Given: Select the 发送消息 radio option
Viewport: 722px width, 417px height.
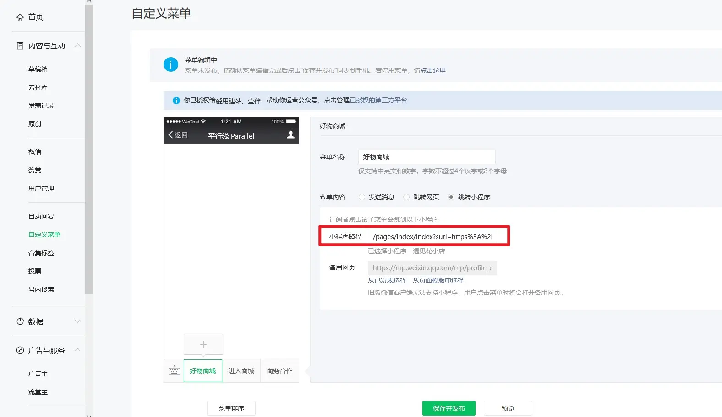Looking at the screenshot, I should pyautogui.click(x=362, y=197).
